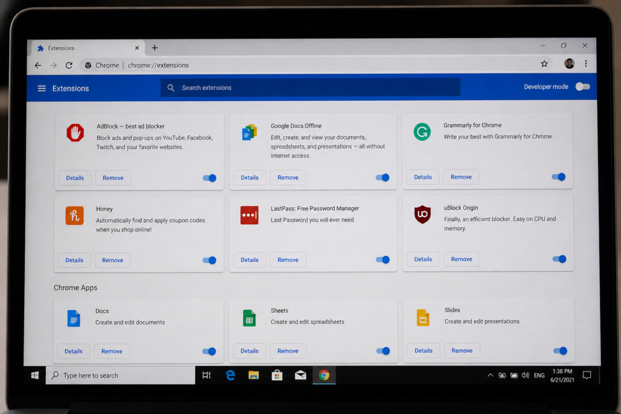
Task: Click the AdBlock red hand icon
Action: (75, 133)
